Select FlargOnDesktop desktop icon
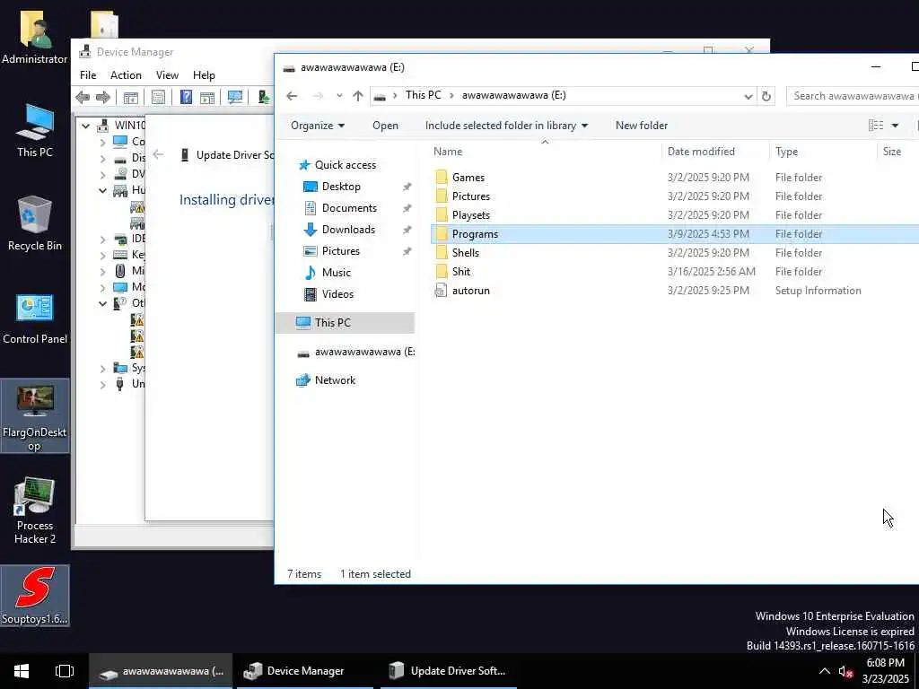Screen dimensions: 919x689 pyautogui.click(x=35, y=416)
